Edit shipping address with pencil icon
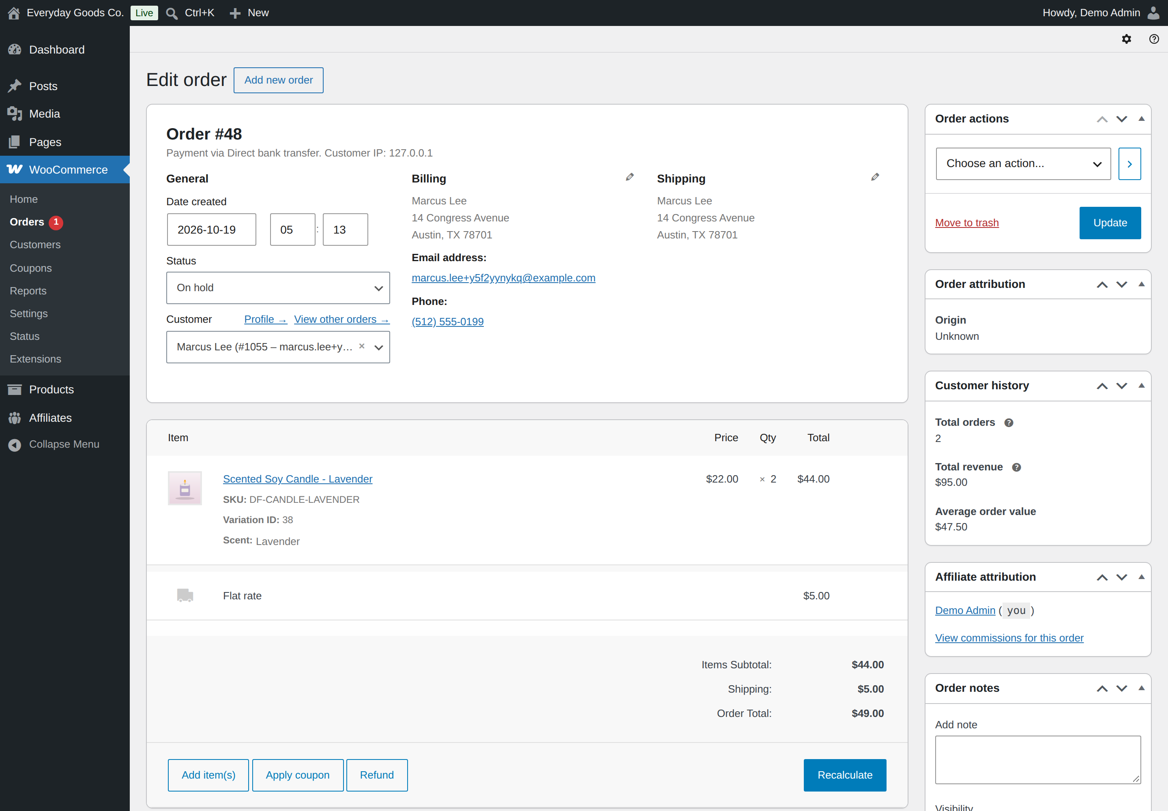Viewport: 1168px width, 811px height. 875,177
